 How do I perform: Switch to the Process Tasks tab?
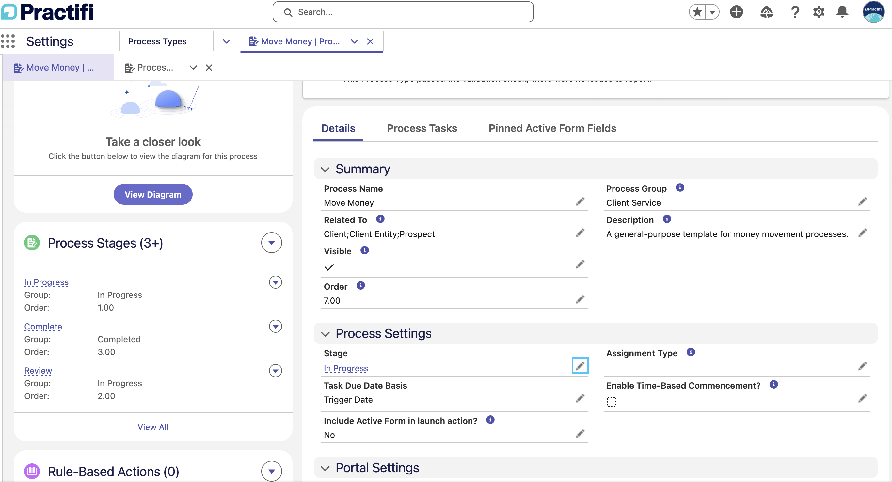[422, 128]
